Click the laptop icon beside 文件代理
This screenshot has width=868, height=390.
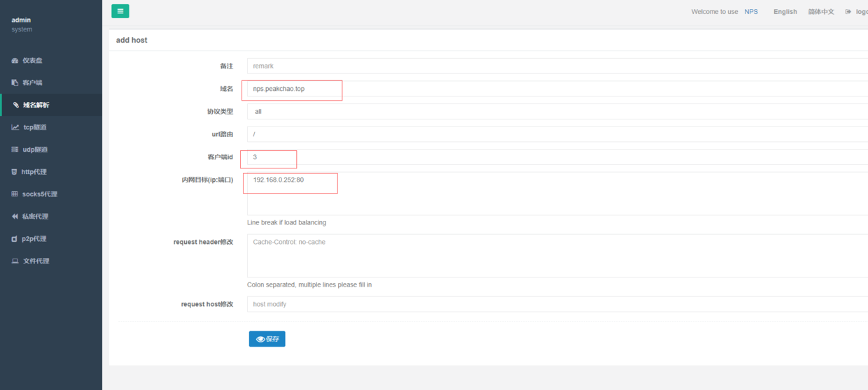(x=15, y=261)
